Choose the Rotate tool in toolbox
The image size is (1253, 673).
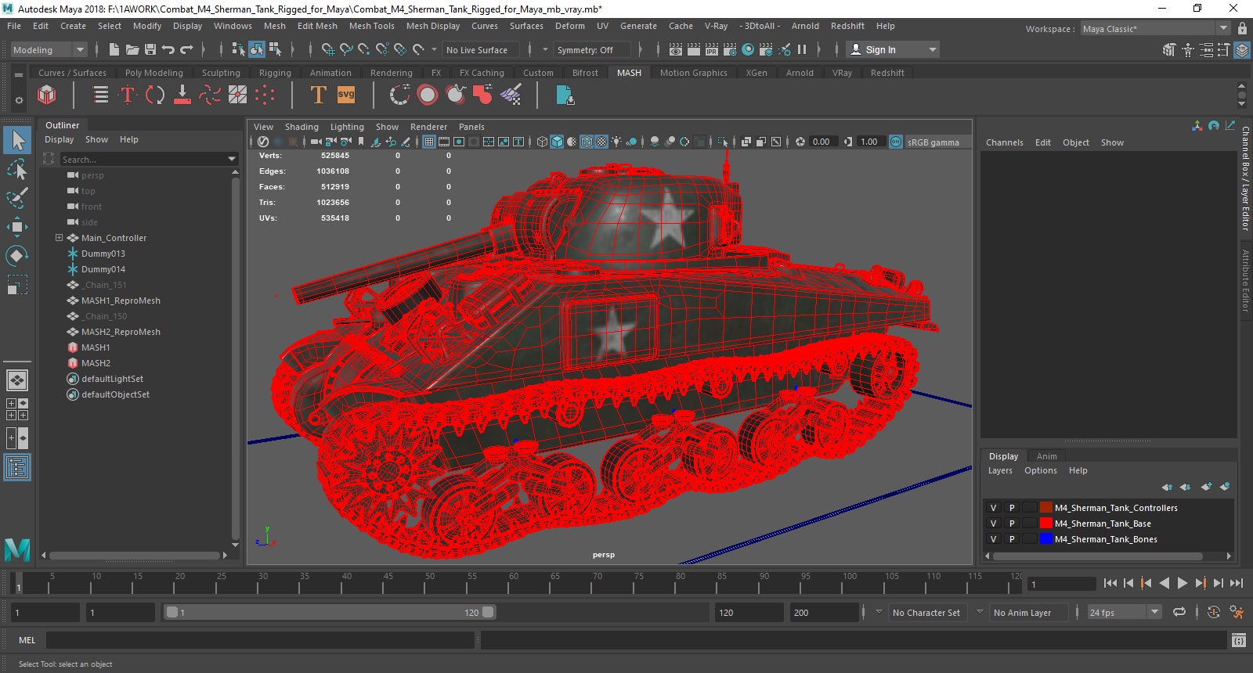[x=17, y=256]
